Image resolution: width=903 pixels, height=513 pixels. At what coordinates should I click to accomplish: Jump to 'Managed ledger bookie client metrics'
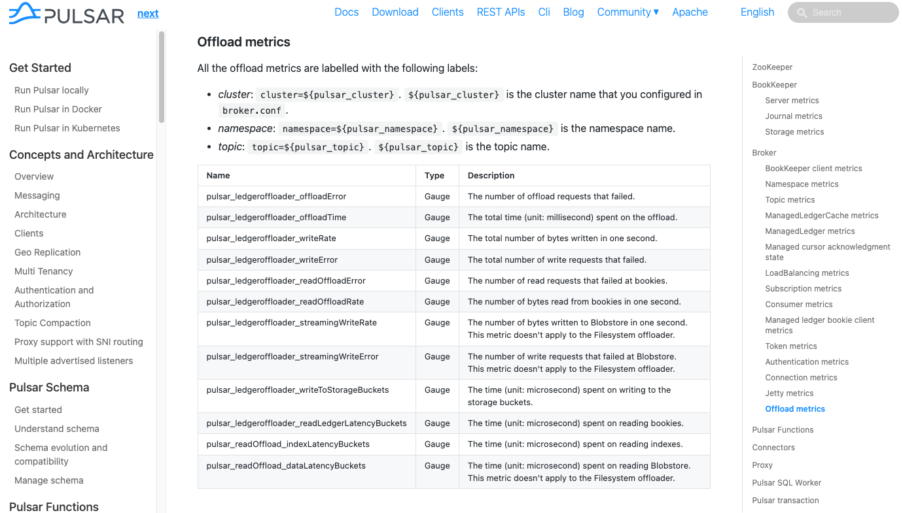tap(820, 325)
